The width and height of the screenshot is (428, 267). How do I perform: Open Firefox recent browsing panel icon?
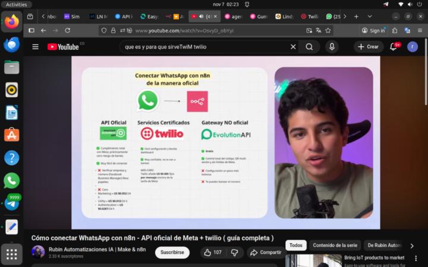30,17
